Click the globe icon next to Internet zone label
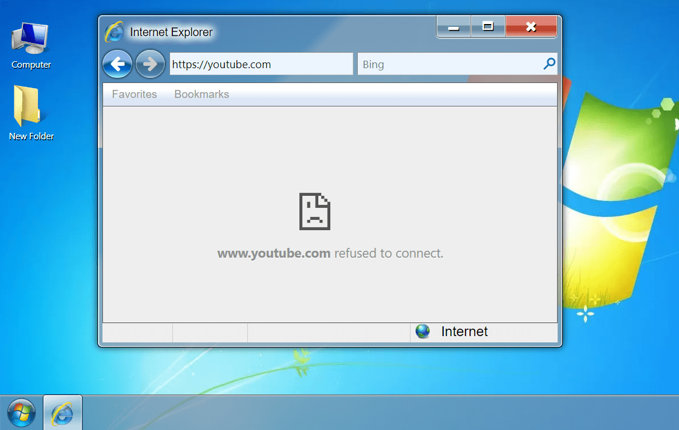The width and height of the screenshot is (679, 430). point(422,331)
